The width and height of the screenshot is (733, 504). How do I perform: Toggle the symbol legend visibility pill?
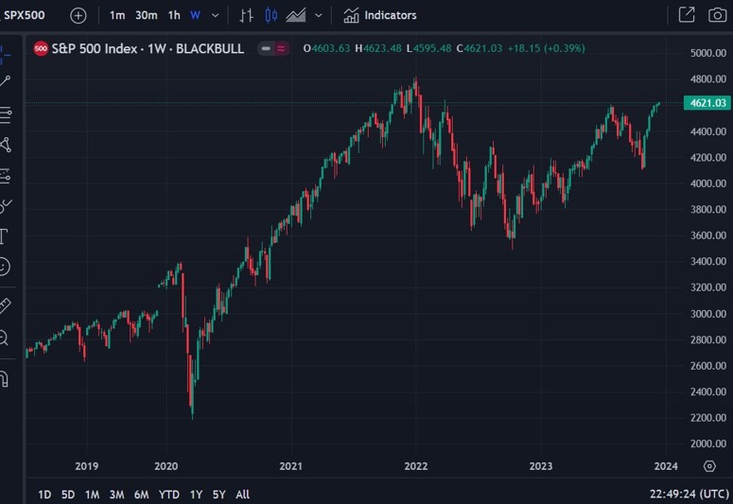pos(275,48)
